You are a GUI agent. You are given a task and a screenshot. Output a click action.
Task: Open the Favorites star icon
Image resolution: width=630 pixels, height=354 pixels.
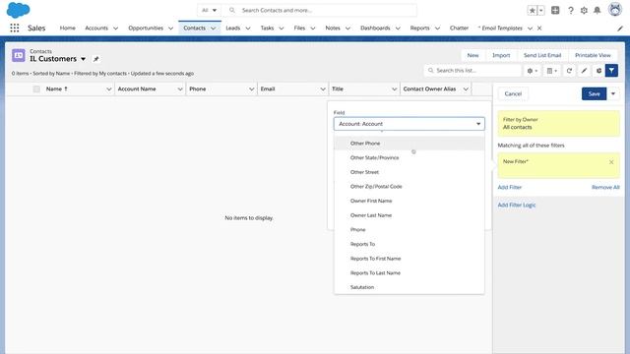pos(532,11)
